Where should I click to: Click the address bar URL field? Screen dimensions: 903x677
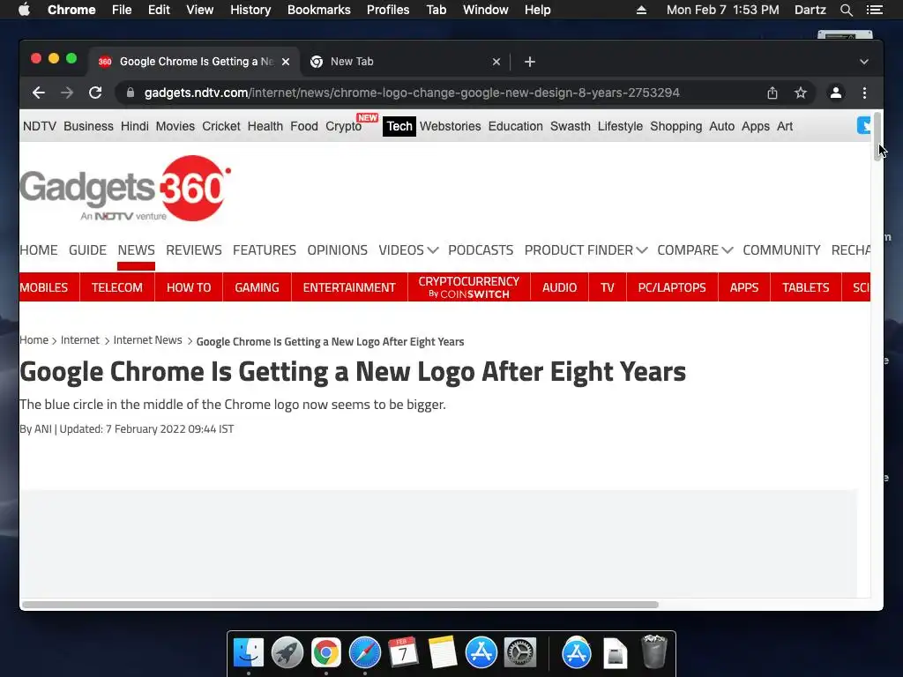point(412,93)
